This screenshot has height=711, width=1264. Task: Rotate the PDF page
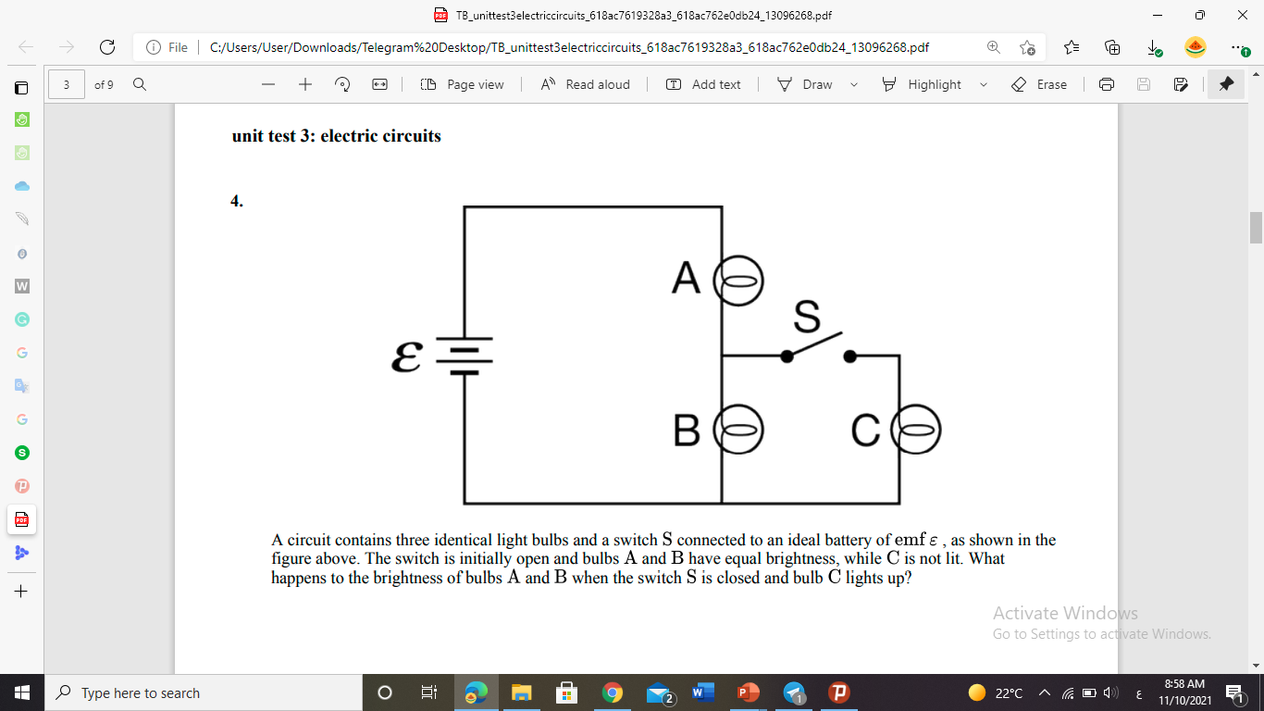pyautogui.click(x=342, y=84)
